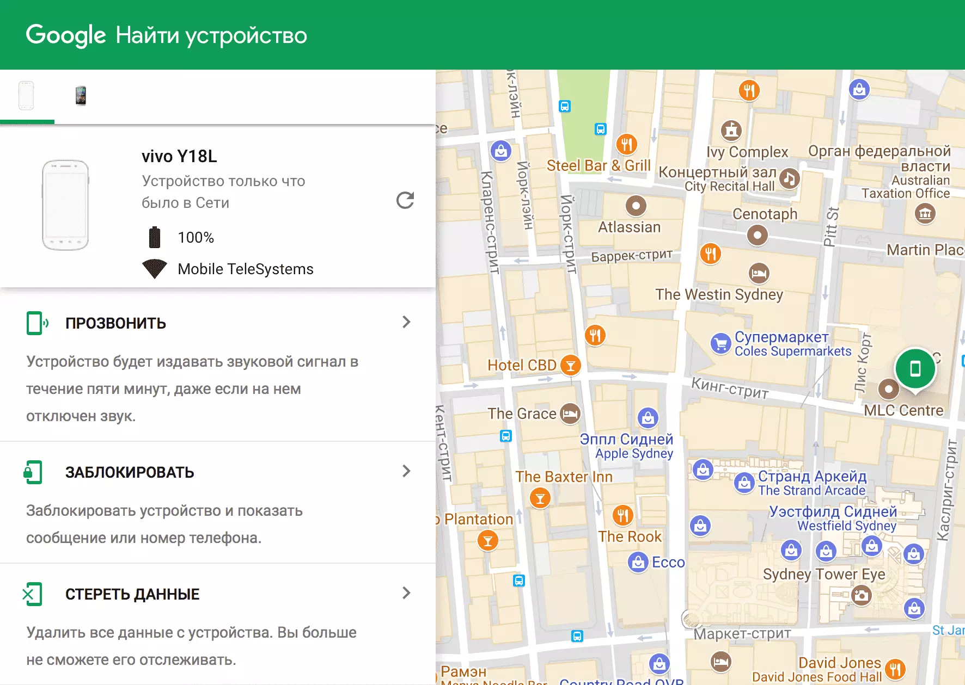This screenshot has height=685, width=965.
Task: Click the battery icon next to 100%
Action: [x=155, y=237]
